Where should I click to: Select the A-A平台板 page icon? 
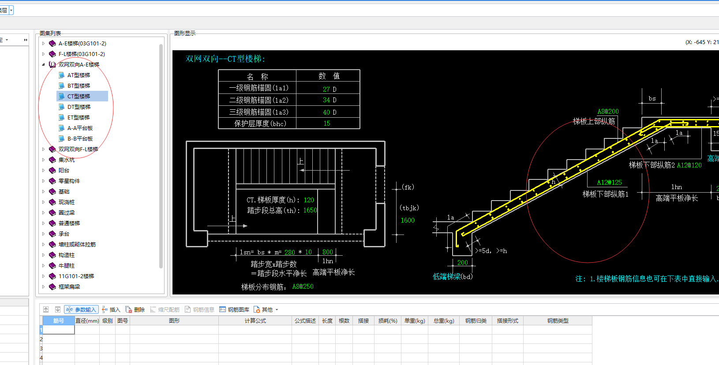click(x=62, y=128)
